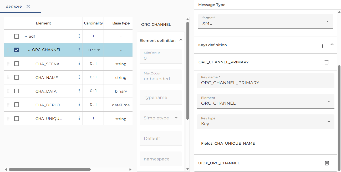341x172 pixels.
Task: Grab the drag handle of CHA_UNIQU row
Action: [x=8, y=119]
